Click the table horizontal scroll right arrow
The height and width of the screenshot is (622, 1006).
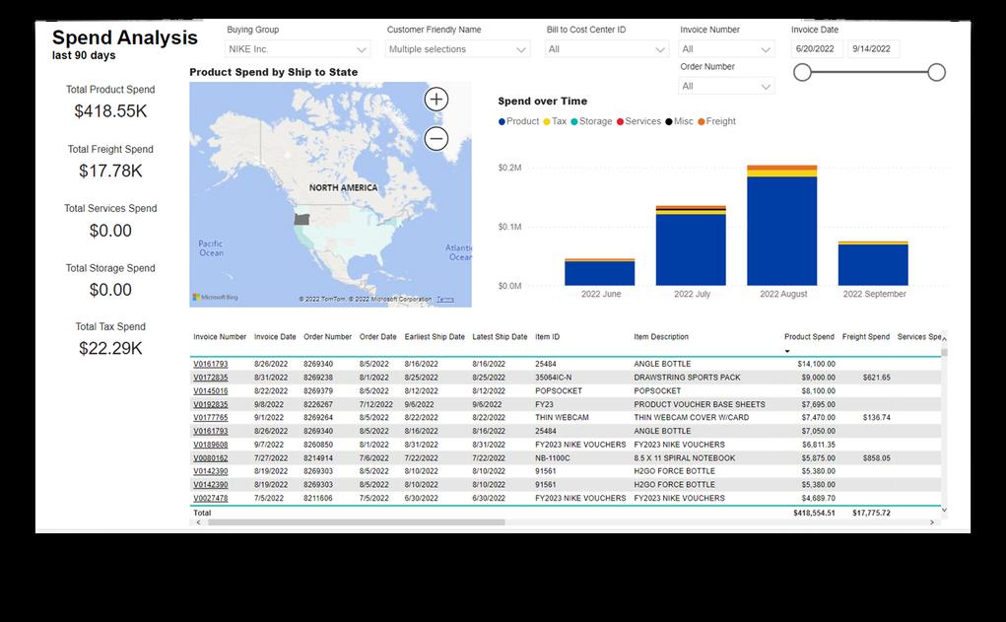pos(931,522)
